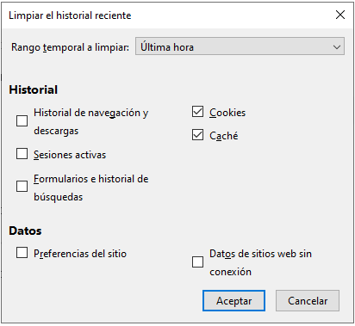Tick Formularios e historial de búsquedas checkbox
The image size is (355, 326).
(22, 187)
